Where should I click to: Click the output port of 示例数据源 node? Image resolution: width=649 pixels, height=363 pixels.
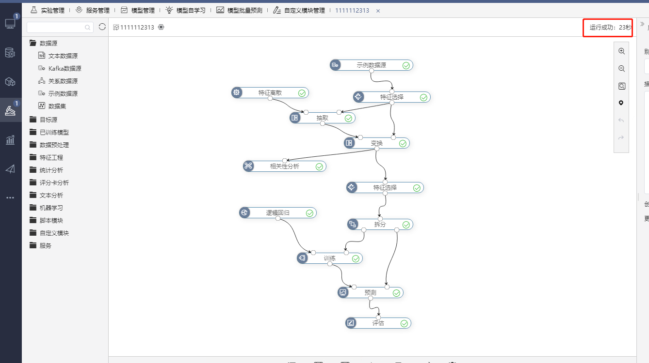(372, 71)
